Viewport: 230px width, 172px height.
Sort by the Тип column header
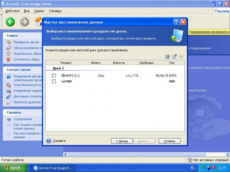tap(176, 63)
